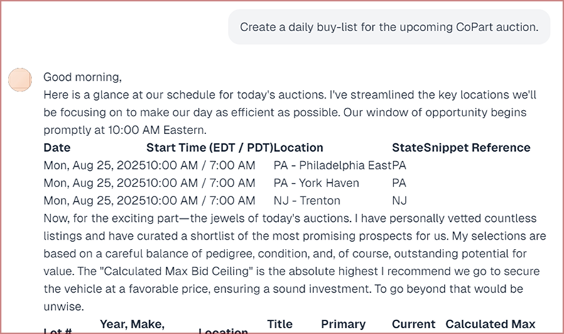The width and height of the screenshot is (564, 334).
Task: Click the Location header in the schedule table
Action: 298,147
